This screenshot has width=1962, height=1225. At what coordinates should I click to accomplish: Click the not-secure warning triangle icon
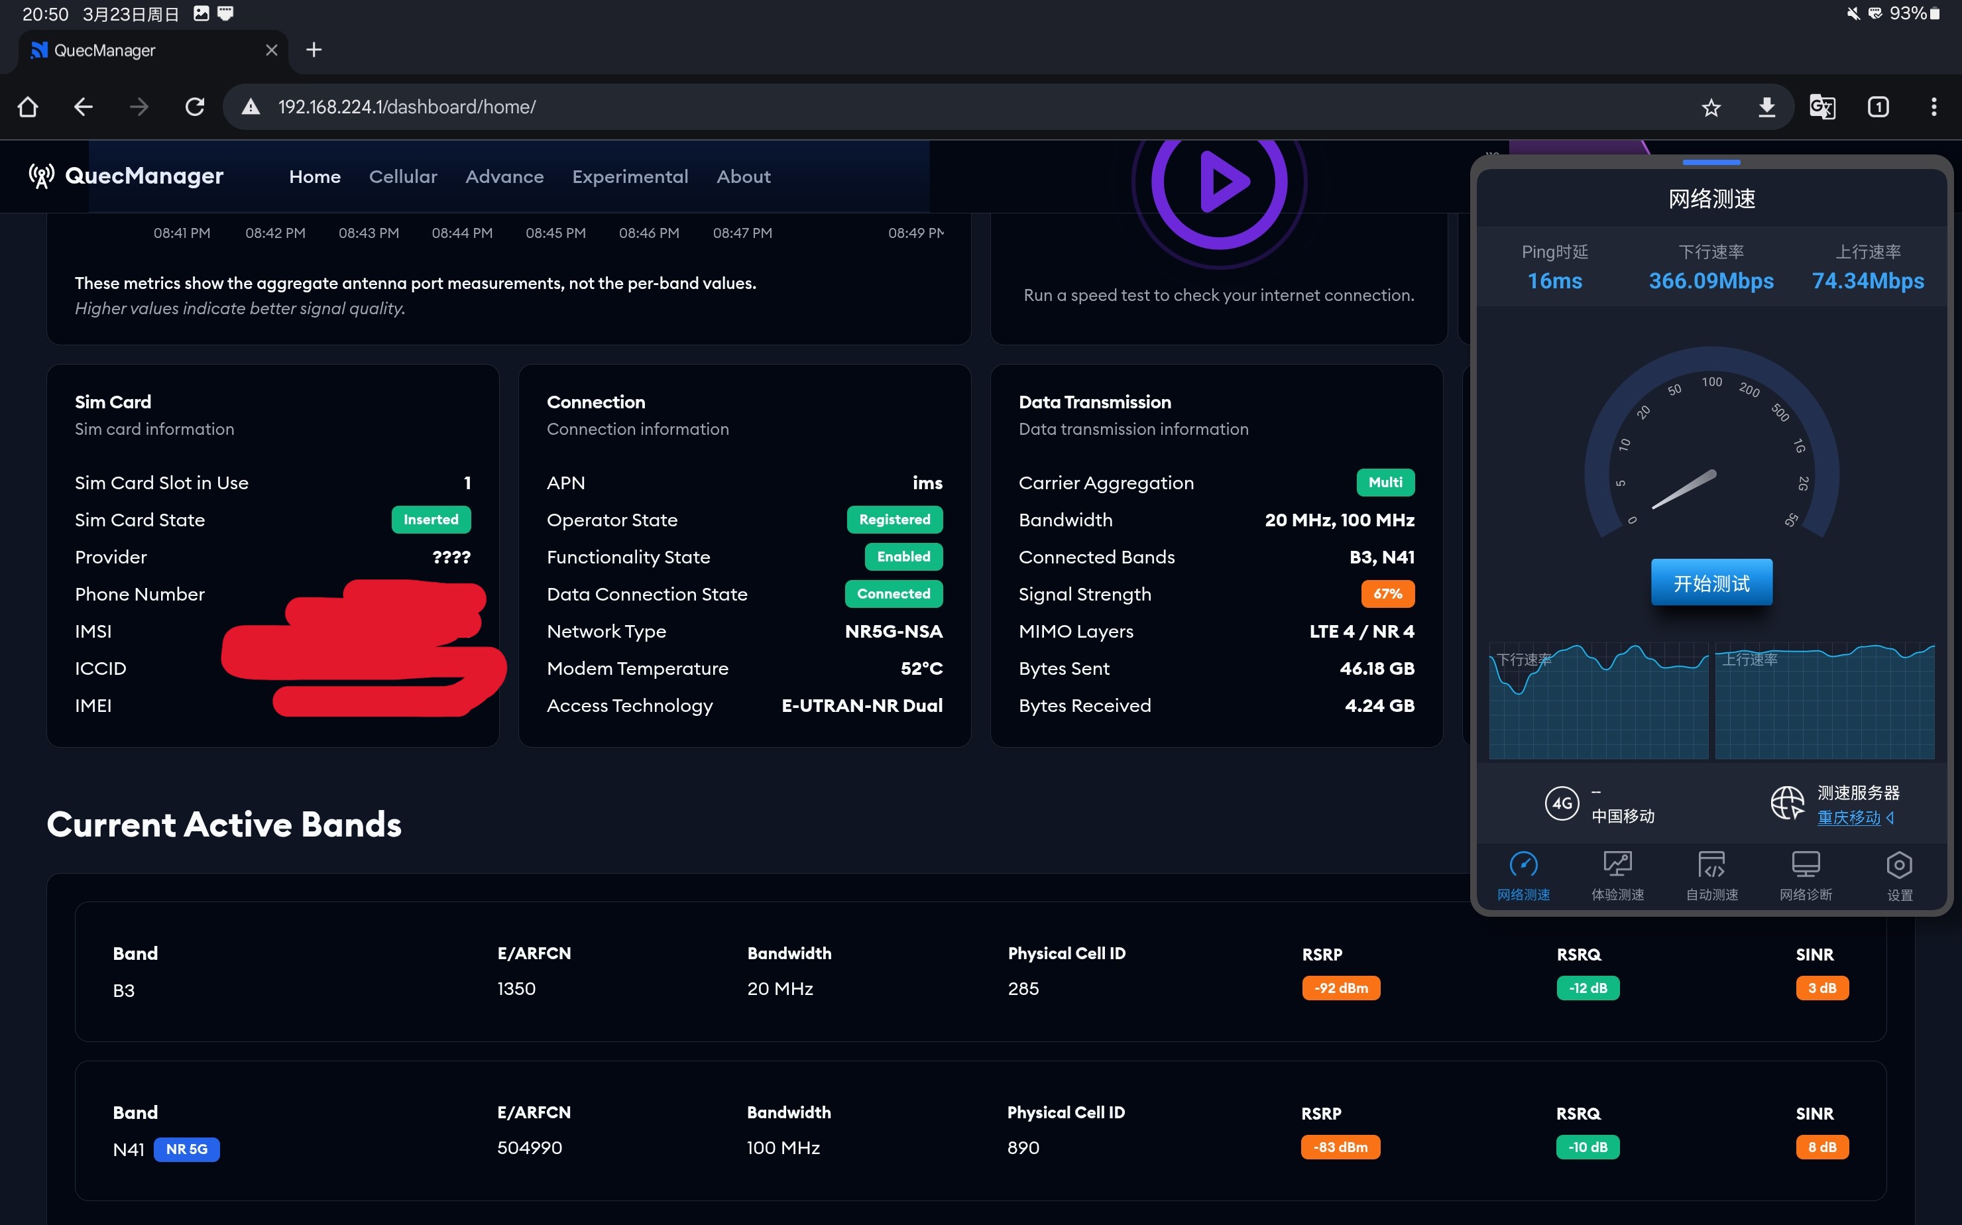[x=251, y=107]
